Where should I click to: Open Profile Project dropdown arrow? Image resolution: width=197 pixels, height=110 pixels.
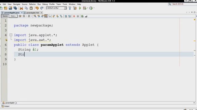point(94,8)
